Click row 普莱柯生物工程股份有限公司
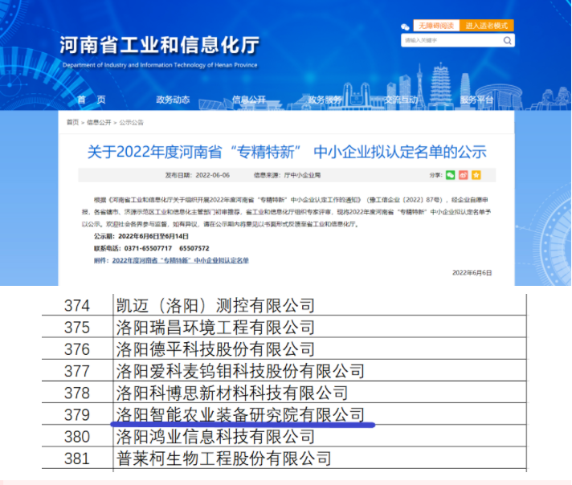Image resolution: width=572 pixels, height=485 pixels. [320, 458]
